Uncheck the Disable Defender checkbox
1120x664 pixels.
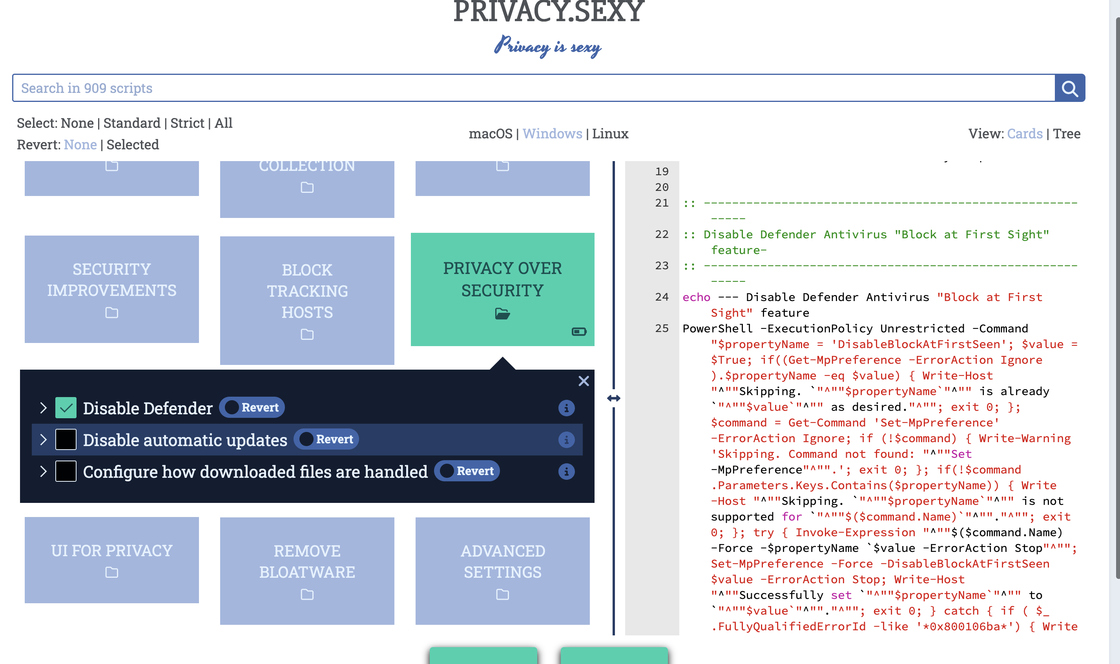click(66, 408)
